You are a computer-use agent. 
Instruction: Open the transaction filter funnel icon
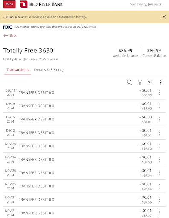point(140,82)
